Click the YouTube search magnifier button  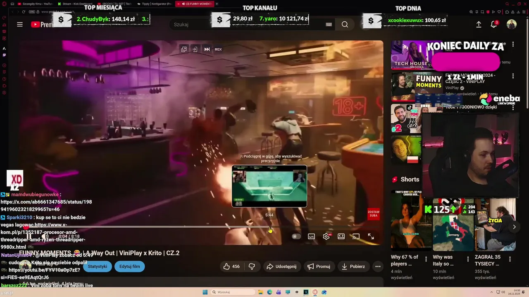(345, 24)
